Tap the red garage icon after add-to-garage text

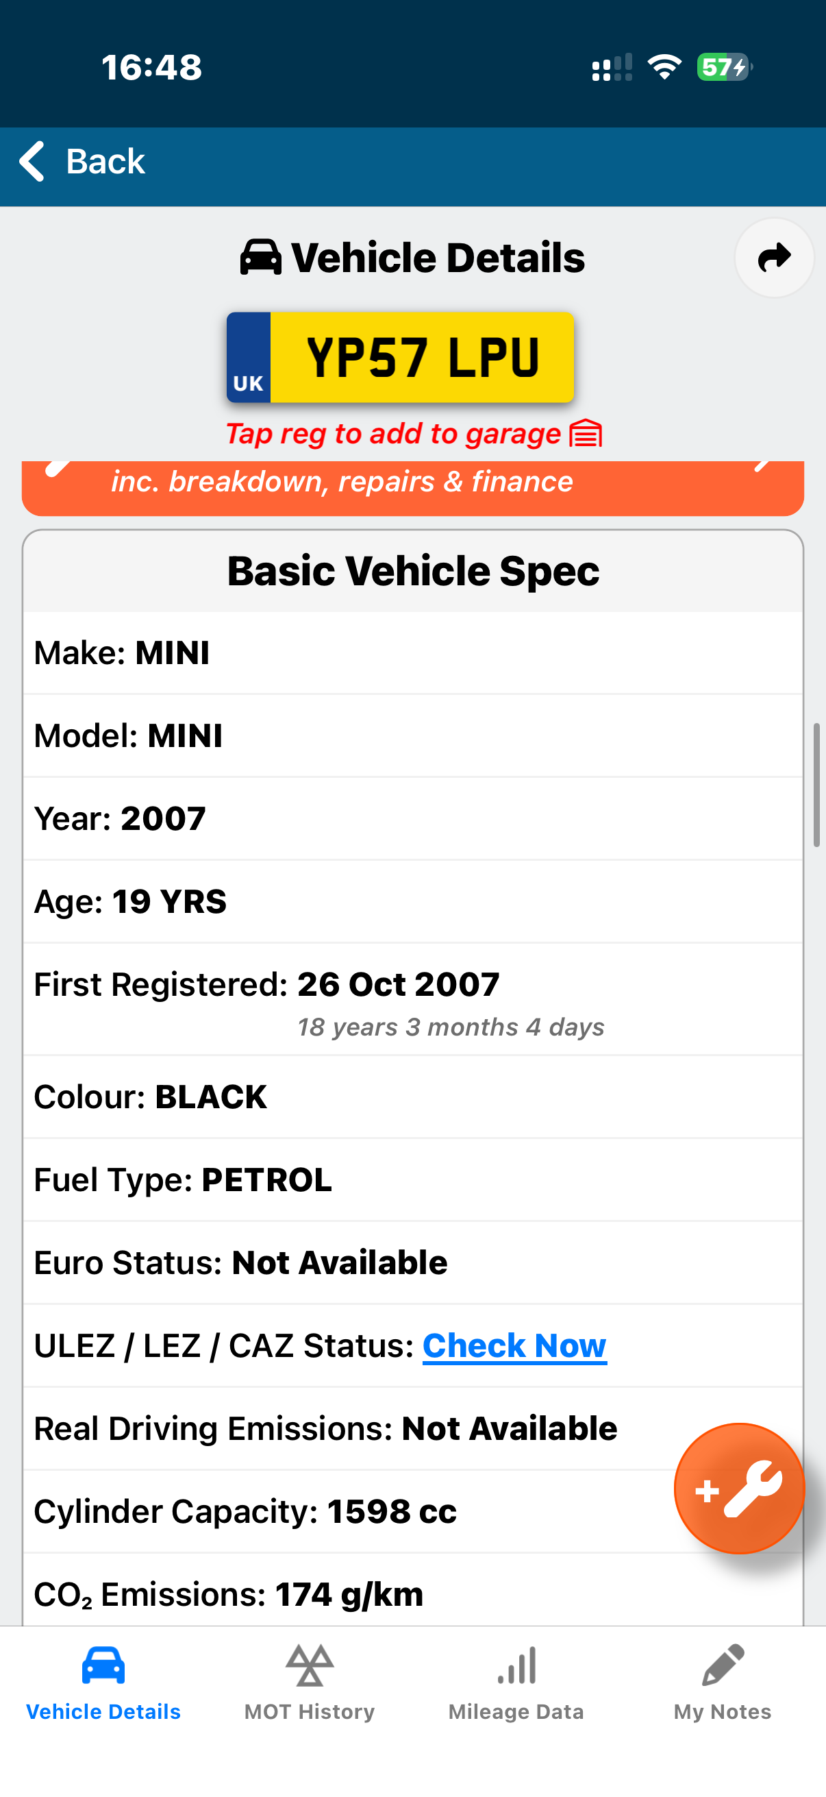[587, 433]
